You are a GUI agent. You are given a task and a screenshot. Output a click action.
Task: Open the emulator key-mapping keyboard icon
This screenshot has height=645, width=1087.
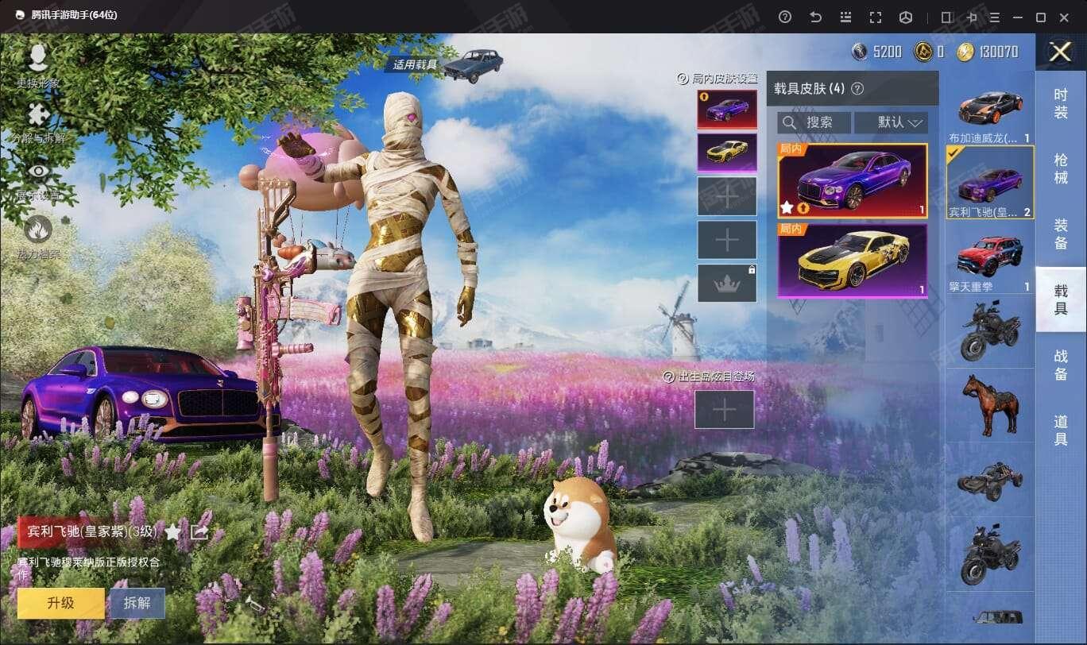tap(845, 17)
